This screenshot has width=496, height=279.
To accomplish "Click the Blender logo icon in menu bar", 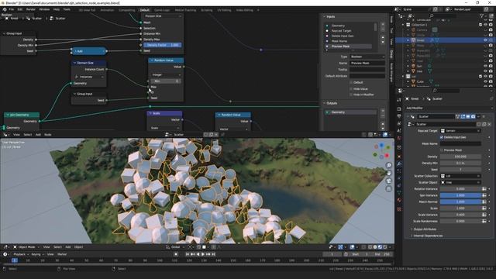I will tap(5, 9).
